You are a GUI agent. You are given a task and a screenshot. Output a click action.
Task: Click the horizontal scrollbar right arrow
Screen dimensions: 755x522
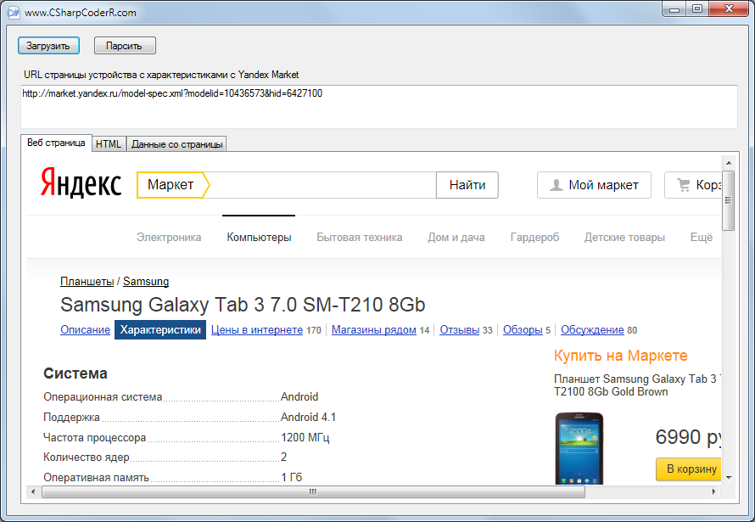[x=714, y=491]
